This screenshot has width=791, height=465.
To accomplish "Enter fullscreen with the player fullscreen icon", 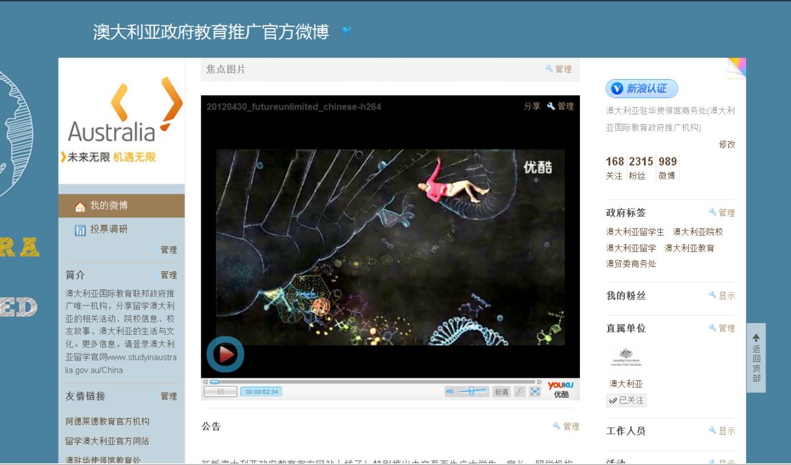I will click(x=535, y=392).
